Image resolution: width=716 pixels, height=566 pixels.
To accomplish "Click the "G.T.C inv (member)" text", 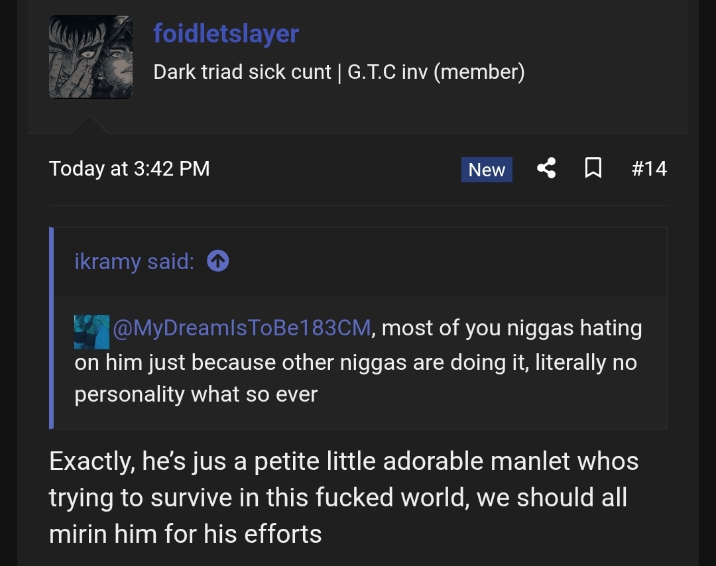I will 436,72.
